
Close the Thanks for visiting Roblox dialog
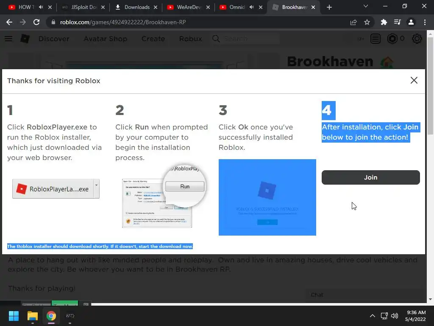pyautogui.click(x=414, y=80)
